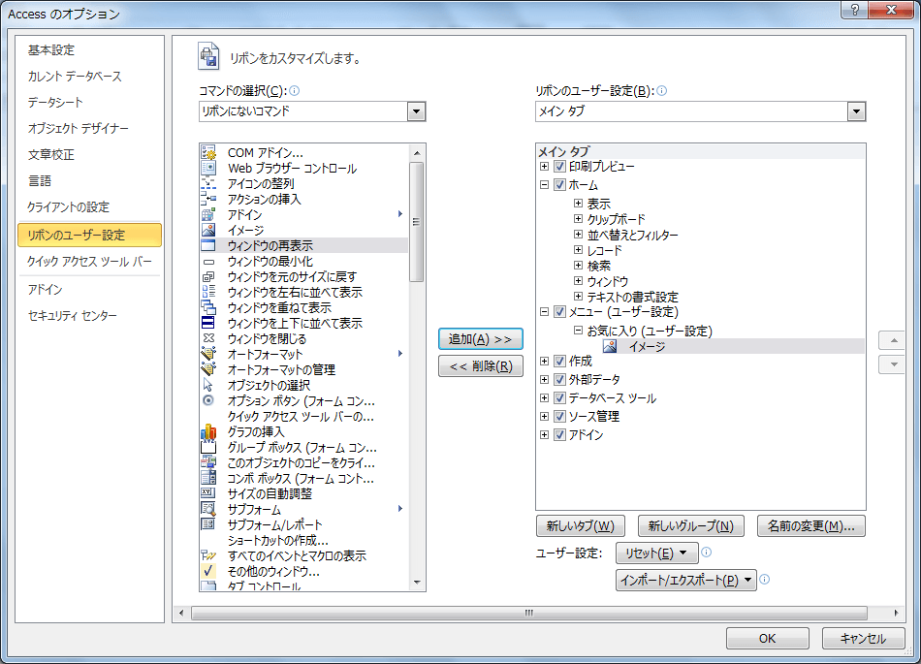Click the ウィンドウの最小化 icon
The width and height of the screenshot is (921, 664).
click(208, 262)
